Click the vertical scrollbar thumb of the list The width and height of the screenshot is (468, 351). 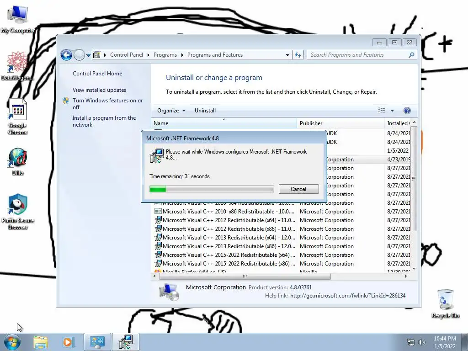(414, 179)
